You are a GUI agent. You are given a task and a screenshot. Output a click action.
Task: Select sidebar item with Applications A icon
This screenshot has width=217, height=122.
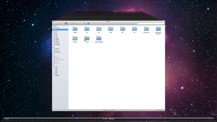[60, 41]
